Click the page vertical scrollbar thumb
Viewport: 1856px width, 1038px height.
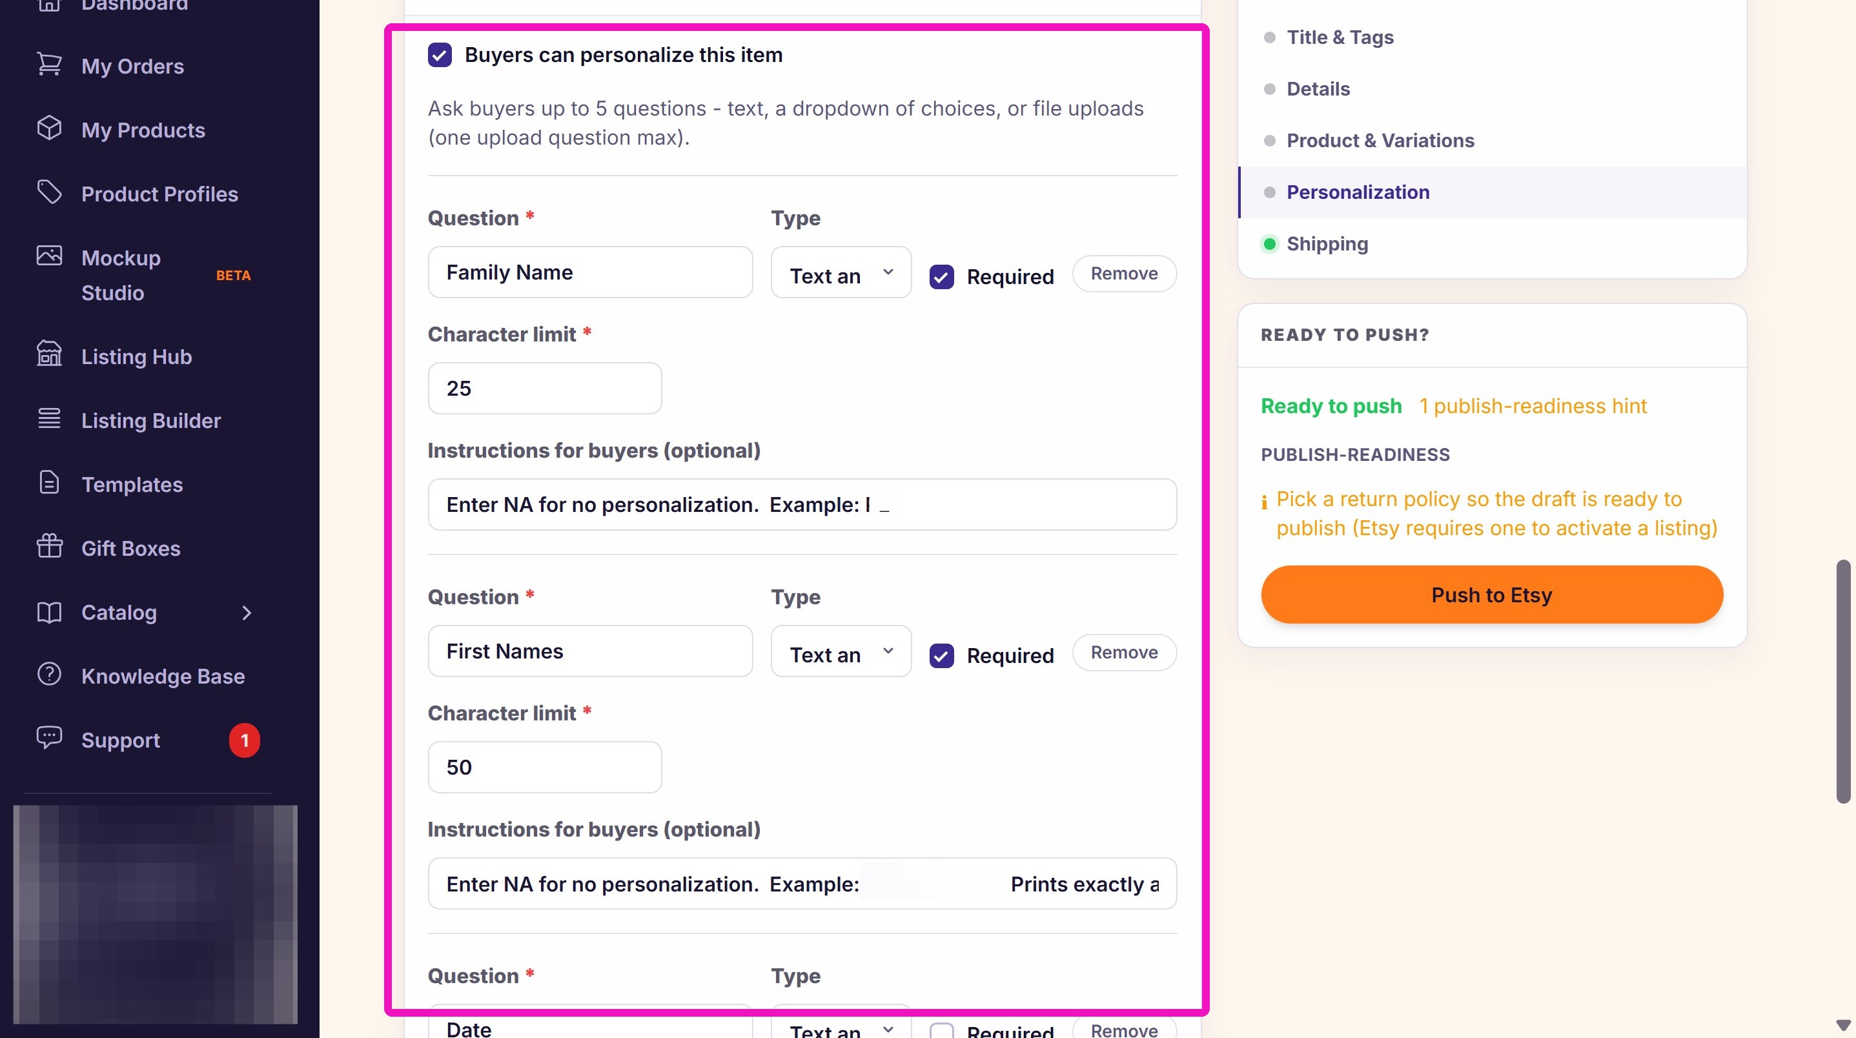(x=1843, y=682)
